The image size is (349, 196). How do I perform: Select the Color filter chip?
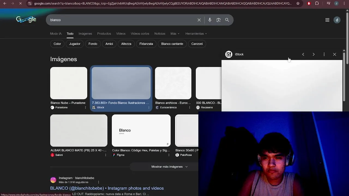[x=57, y=44]
